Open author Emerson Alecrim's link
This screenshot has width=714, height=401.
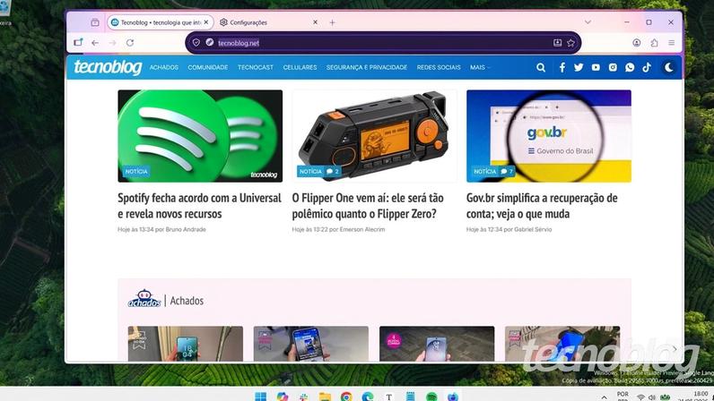[362, 230]
